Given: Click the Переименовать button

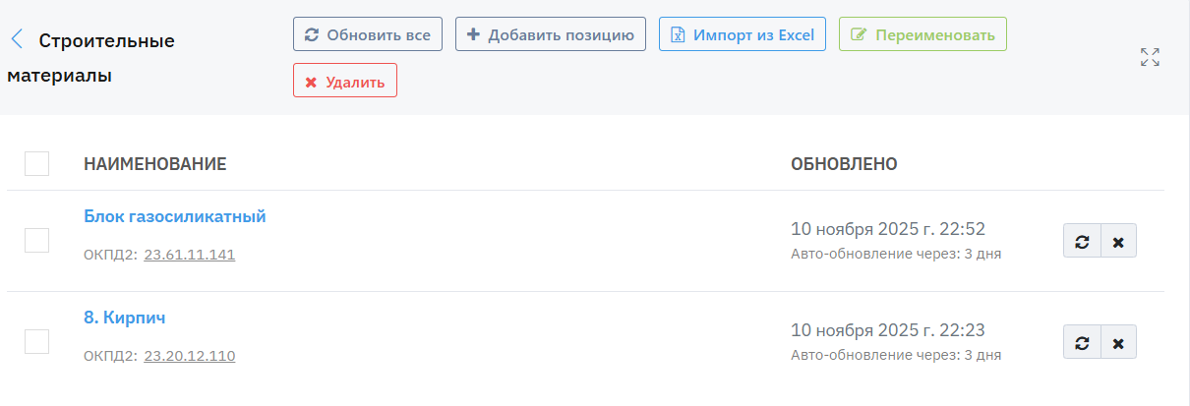Looking at the screenshot, I should click(922, 34).
